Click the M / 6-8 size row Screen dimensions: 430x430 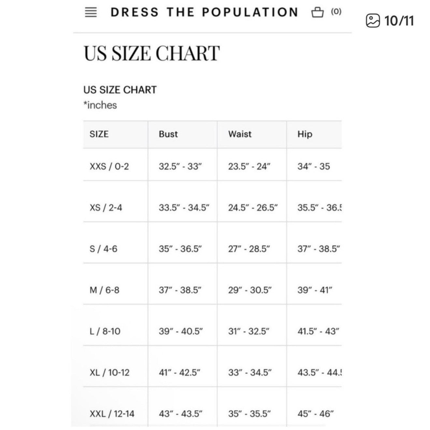click(x=212, y=290)
